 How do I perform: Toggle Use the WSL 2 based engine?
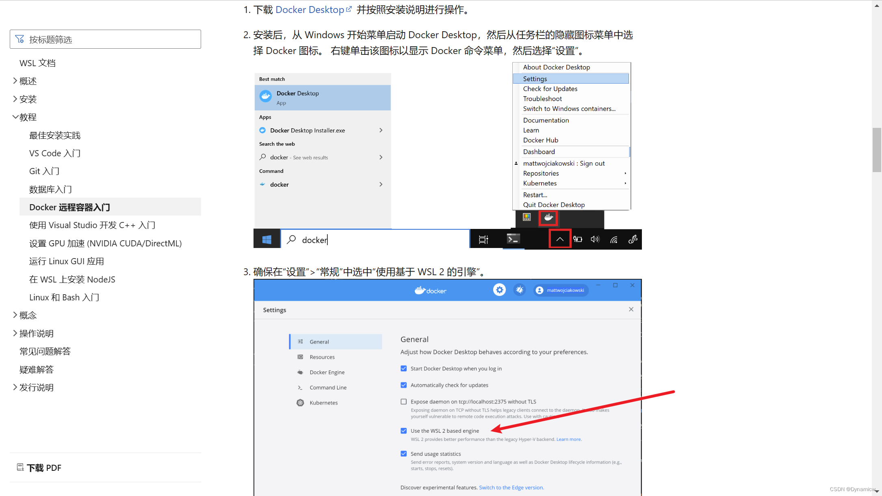(x=402, y=431)
